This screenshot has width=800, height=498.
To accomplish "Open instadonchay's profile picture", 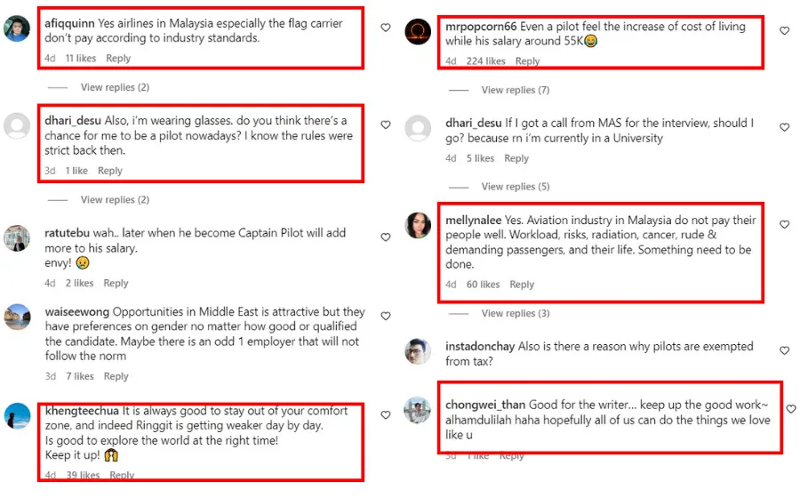I will 418,352.
